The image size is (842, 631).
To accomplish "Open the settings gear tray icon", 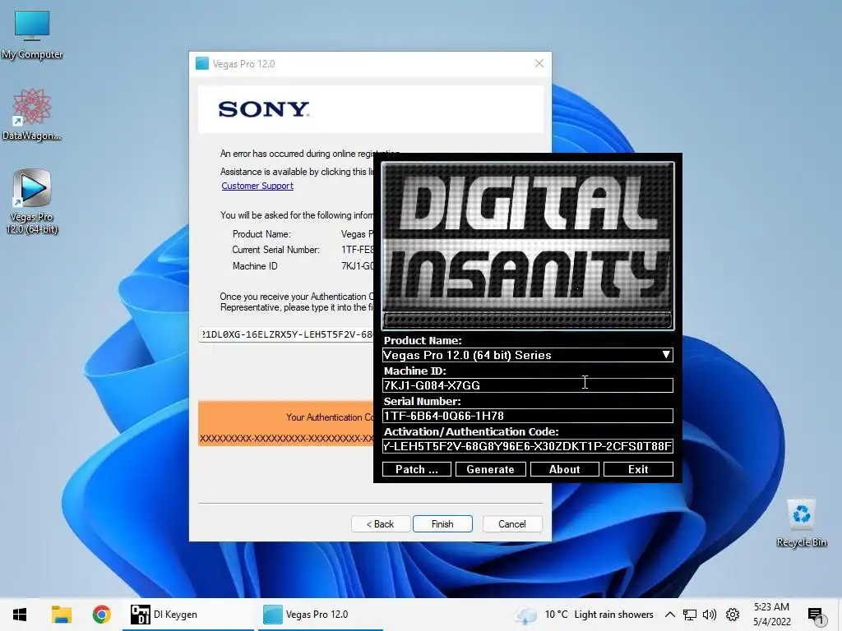I will click(x=733, y=615).
